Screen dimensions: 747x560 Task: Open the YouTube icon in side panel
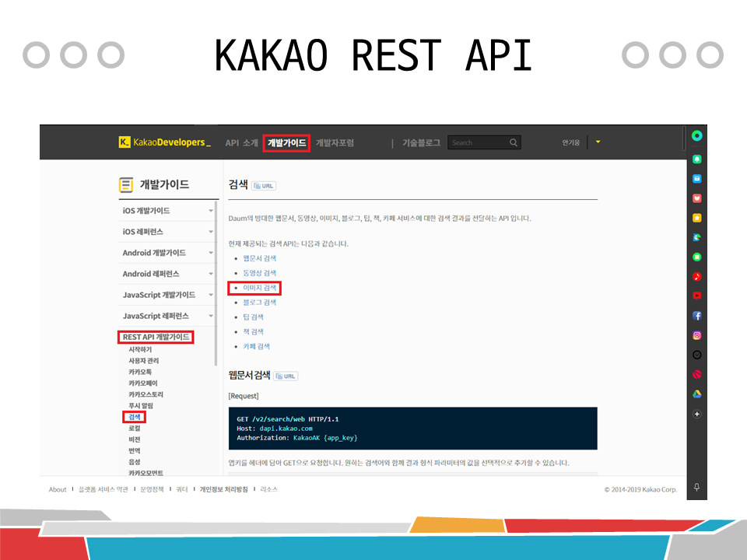(696, 296)
